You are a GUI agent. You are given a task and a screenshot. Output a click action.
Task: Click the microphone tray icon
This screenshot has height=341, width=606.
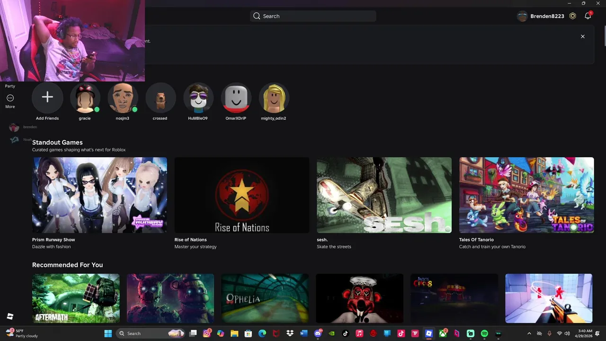click(x=549, y=333)
